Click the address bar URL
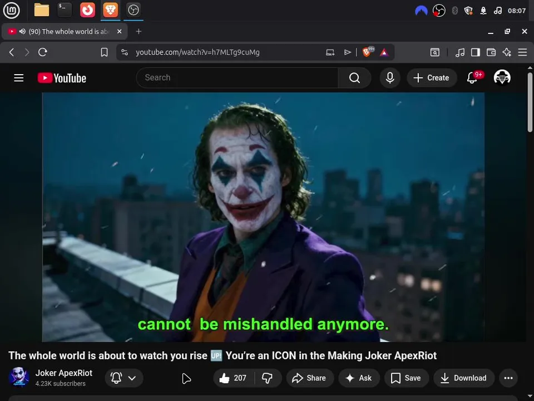The height and width of the screenshot is (401, 534). pos(197,52)
